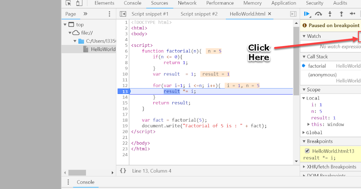Resume script execution with play button
The image size is (361, 189).
coord(307,14)
